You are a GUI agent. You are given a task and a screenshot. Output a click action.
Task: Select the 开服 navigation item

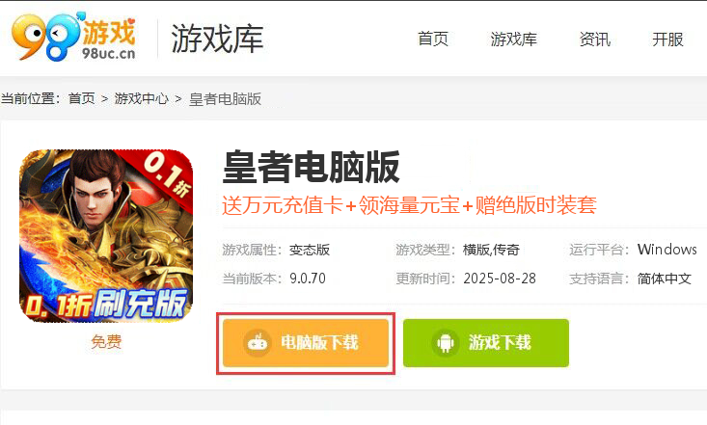point(667,40)
